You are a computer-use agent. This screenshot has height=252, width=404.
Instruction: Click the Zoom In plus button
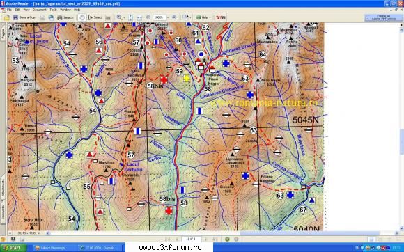pyautogui.click(x=174, y=17)
